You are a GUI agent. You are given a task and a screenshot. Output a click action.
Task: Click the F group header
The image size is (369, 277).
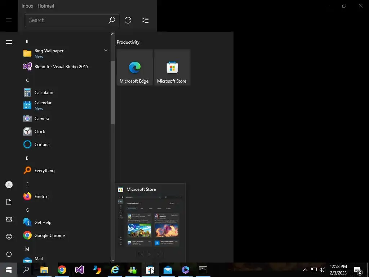tap(27, 184)
